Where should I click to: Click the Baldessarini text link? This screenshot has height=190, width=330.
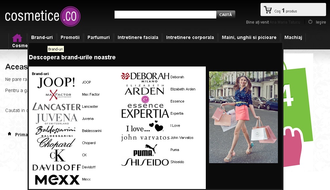[91, 131]
